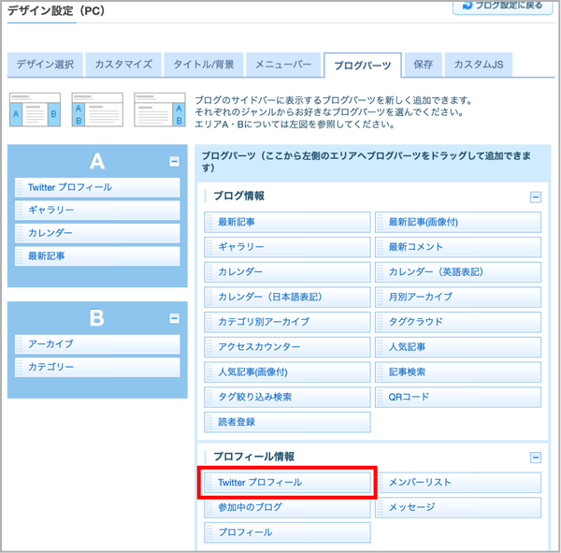Click the 参加中のブログ blog part
561x553 pixels.
pyautogui.click(x=287, y=507)
